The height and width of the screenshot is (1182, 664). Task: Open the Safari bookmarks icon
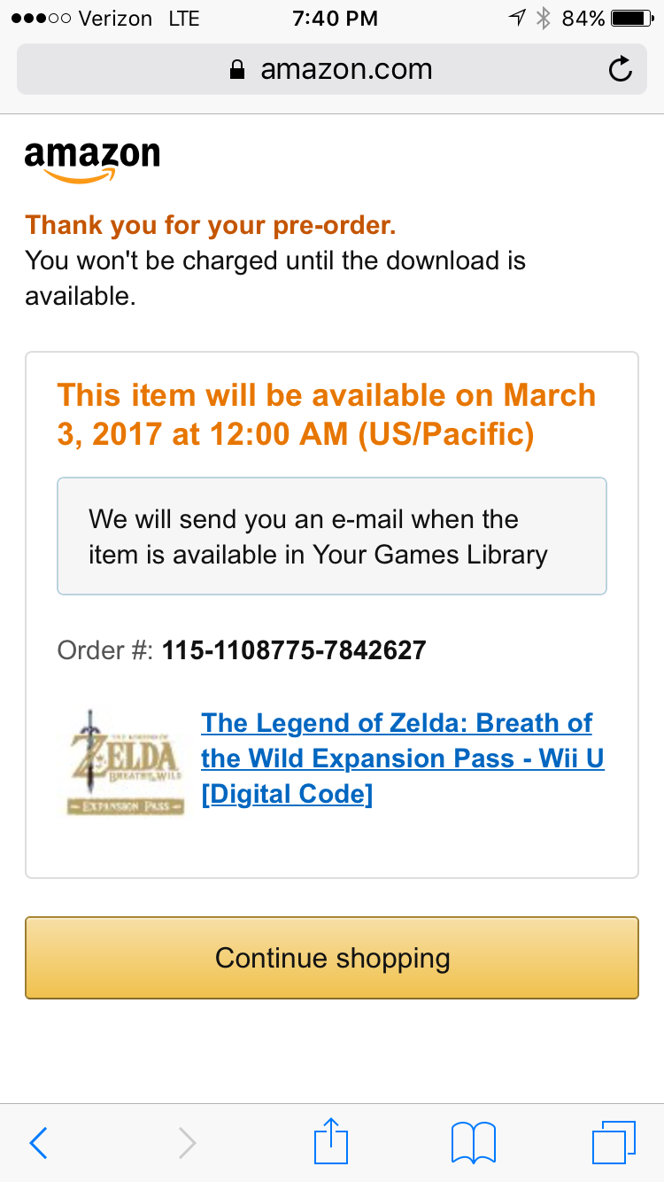coord(474,1143)
